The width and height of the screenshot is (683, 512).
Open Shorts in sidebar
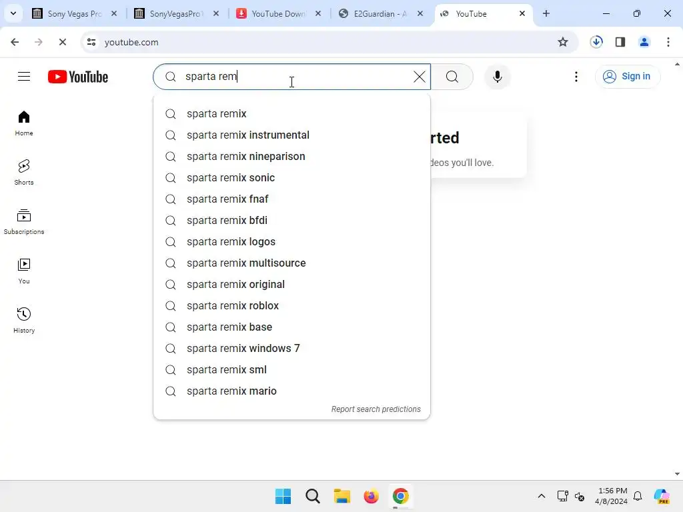click(24, 173)
